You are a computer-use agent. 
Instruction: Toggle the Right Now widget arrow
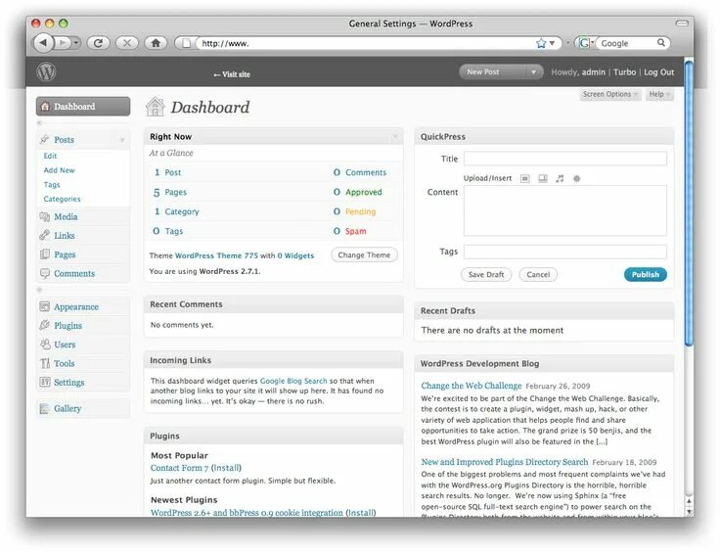coord(395,136)
